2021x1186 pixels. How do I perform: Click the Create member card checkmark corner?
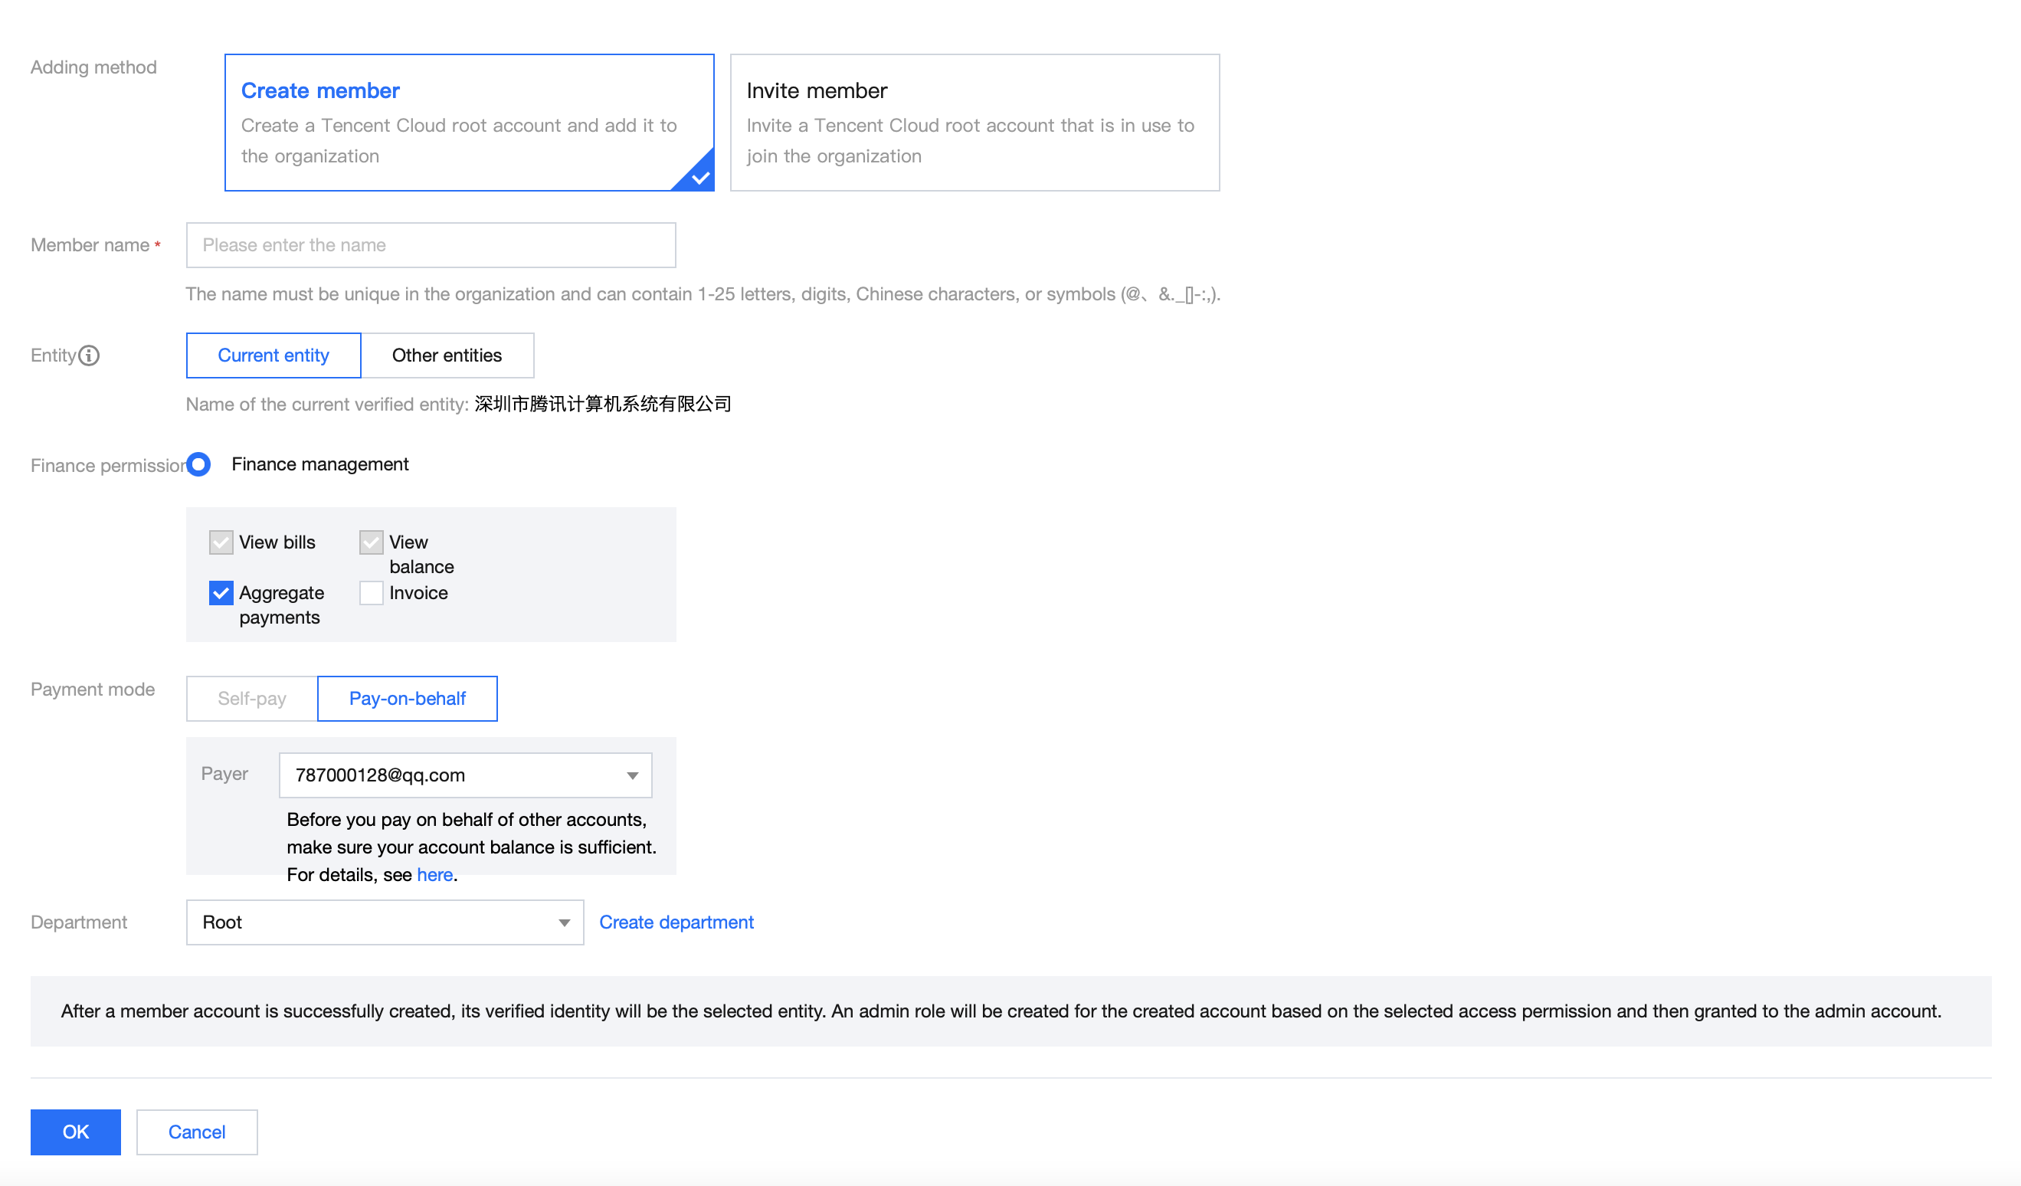[x=699, y=177]
